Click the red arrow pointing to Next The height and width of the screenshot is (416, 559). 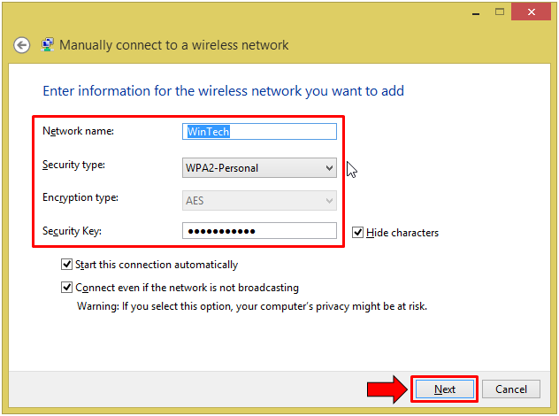(x=386, y=389)
